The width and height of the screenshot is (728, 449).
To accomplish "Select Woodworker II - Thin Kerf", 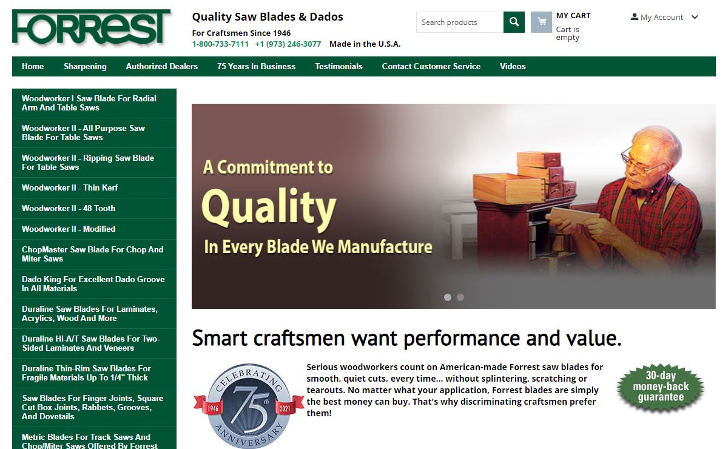I will 94,188.
